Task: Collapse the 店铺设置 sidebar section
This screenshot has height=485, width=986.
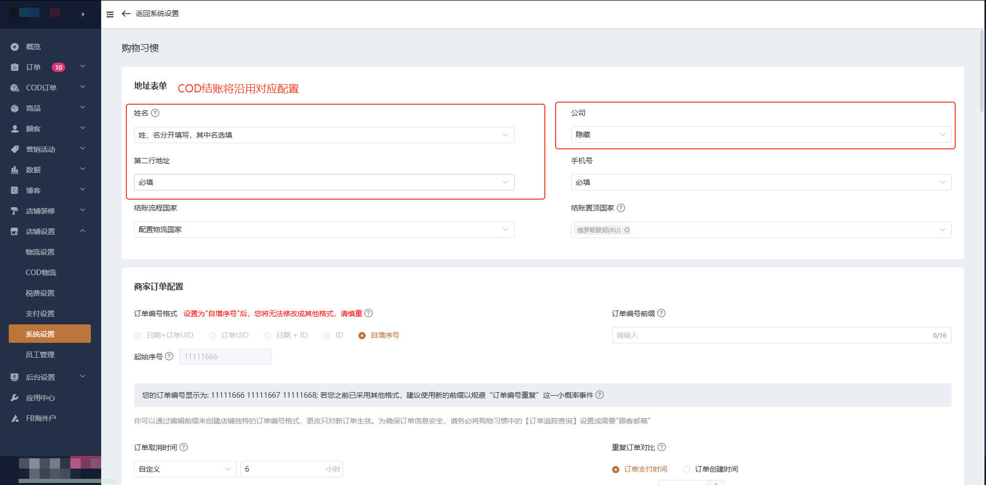Action: pyautogui.click(x=82, y=231)
